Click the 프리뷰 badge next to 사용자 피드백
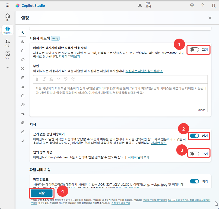The width and height of the screenshot is (219, 209). 55,38
